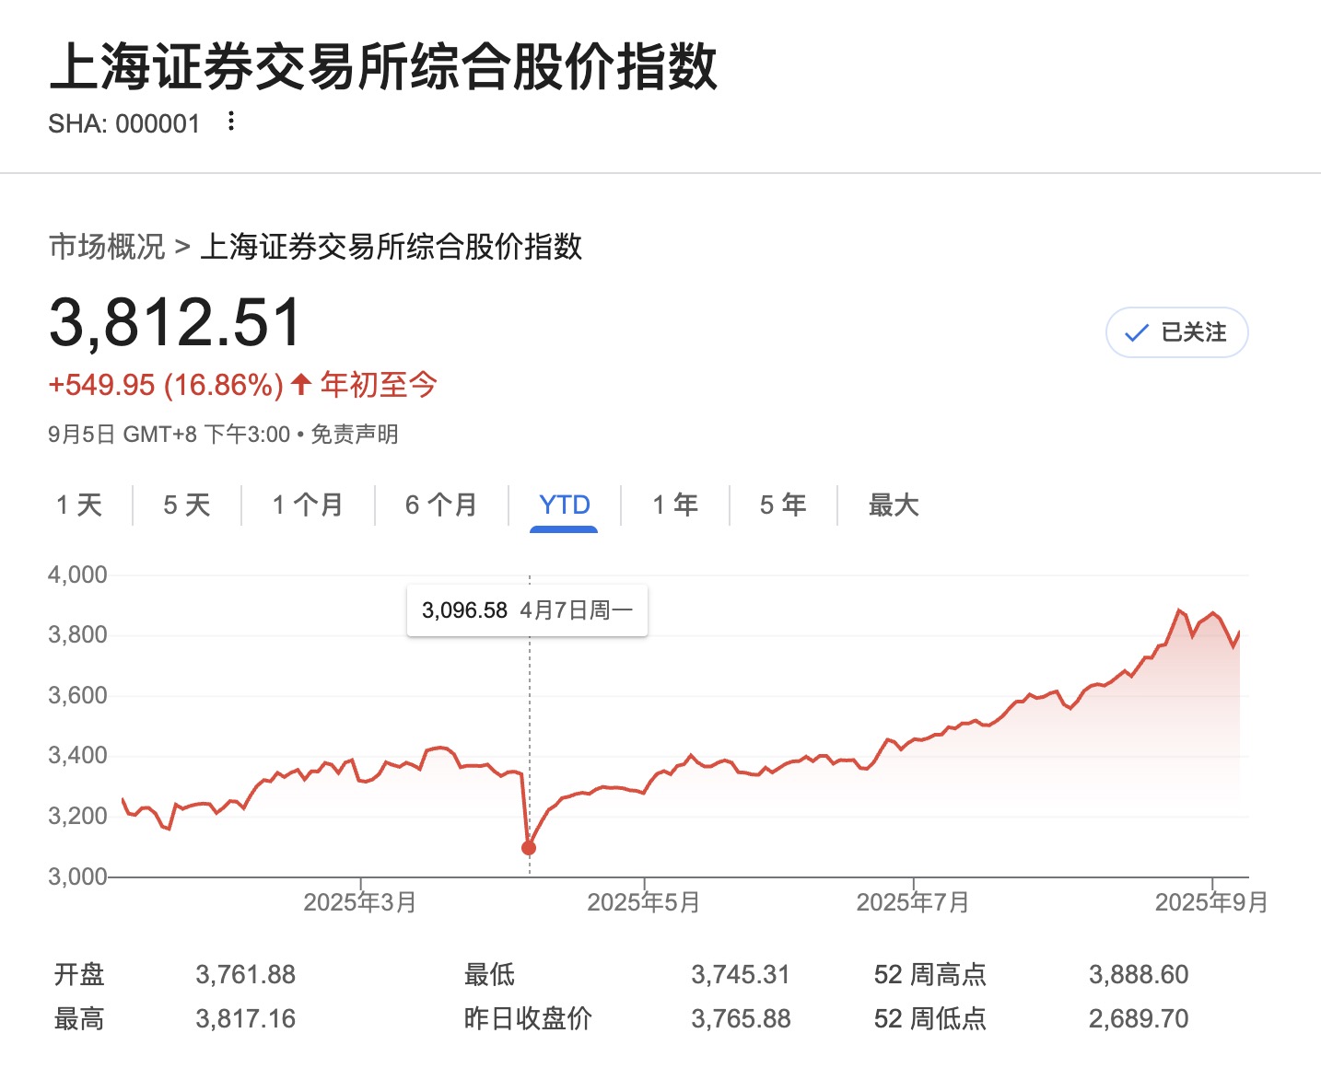Click the 52 周低点 value 2,689.70

click(x=1139, y=1018)
